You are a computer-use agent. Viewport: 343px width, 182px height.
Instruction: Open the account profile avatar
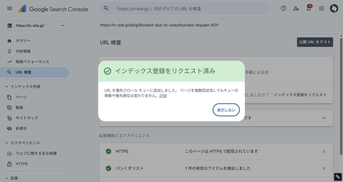coord(334,8)
